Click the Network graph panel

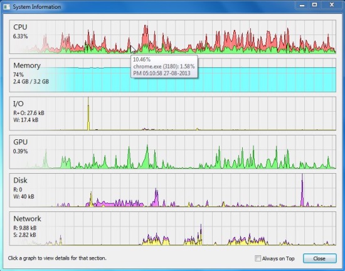pos(172,228)
